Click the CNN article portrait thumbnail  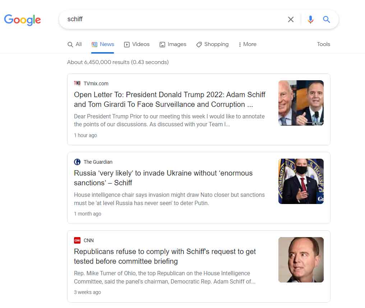(x=301, y=260)
